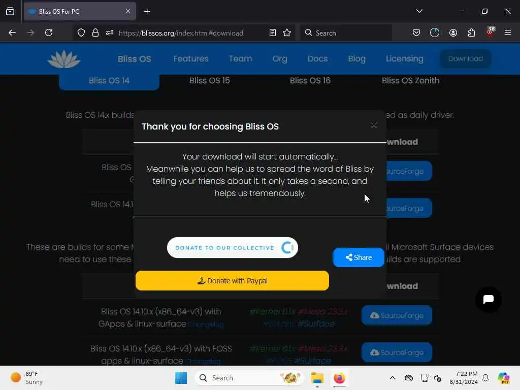The image size is (520, 390).
Task: Open the notifications bell
Action: [485, 378]
